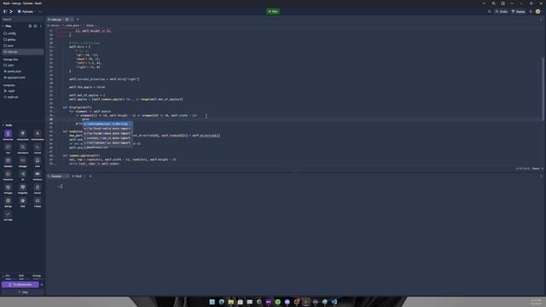Open the Authentication tool
Viewport: 546px width, 307px height.
click(38, 135)
